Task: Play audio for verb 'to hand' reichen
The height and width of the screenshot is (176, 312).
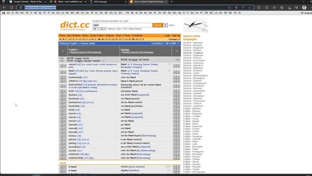Action: coord(64,167)
